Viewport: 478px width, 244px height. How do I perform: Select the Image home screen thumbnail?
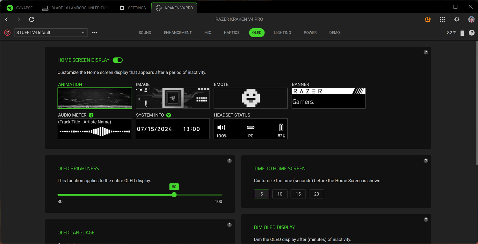[x=173, y=98]
